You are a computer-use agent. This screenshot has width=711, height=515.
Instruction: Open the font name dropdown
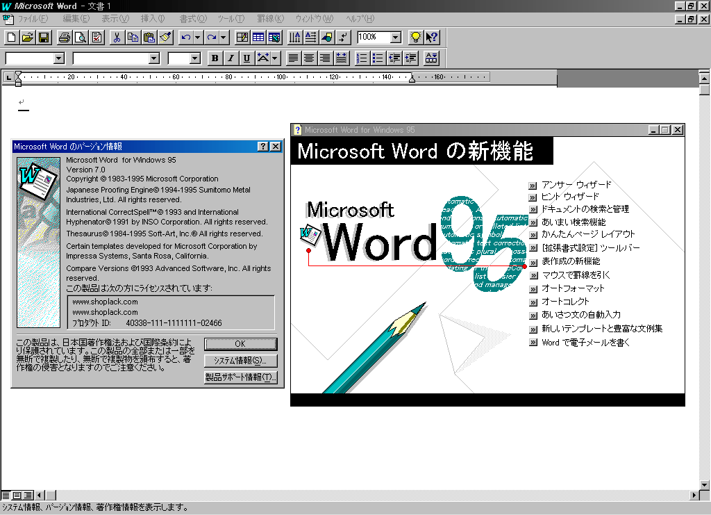(x=153, y=58)
